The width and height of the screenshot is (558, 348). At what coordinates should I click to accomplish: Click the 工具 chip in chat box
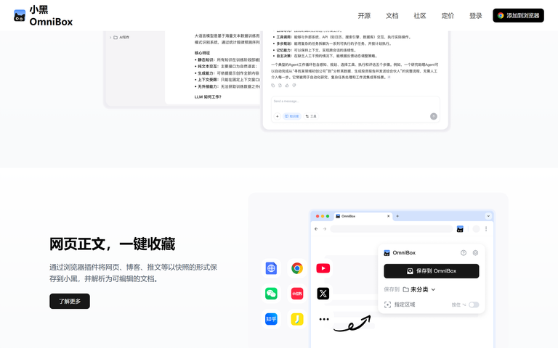pos(311,117)
